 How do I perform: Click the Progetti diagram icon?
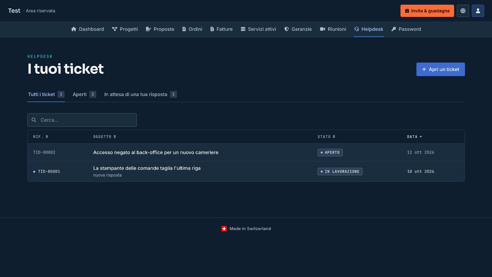(x=115, y=29)
